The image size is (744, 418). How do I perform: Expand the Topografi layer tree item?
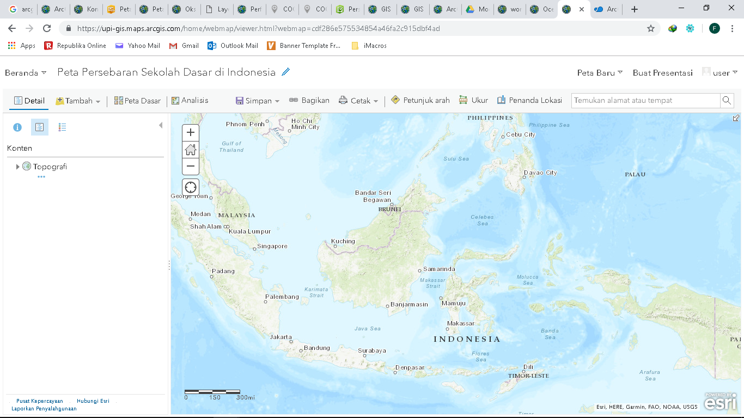point(18,167)
